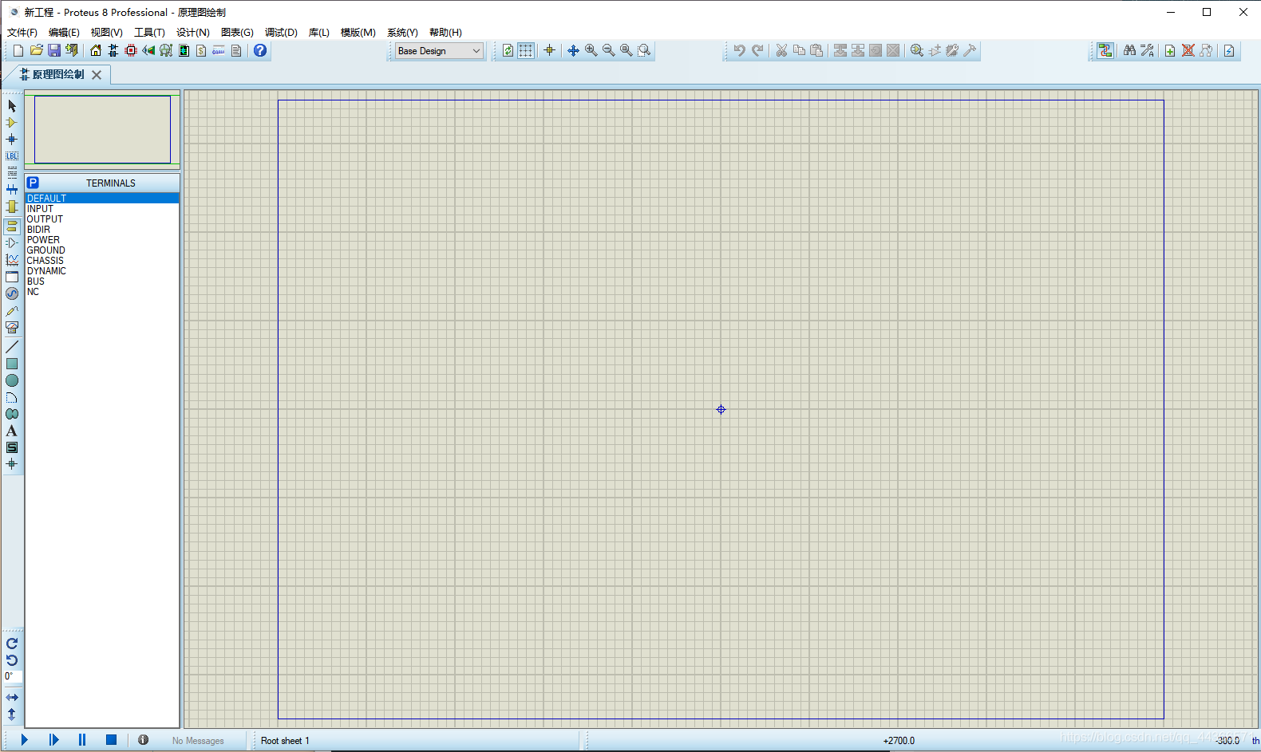The image size is (1261, 752).
Task: Activate the Probe Mode tool
Action: (12, 310)
